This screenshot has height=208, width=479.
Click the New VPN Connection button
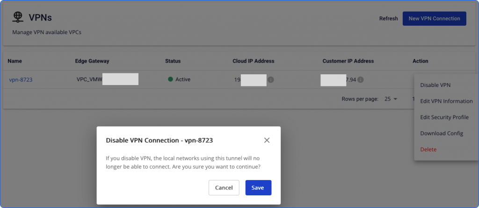tap(434, 19)
